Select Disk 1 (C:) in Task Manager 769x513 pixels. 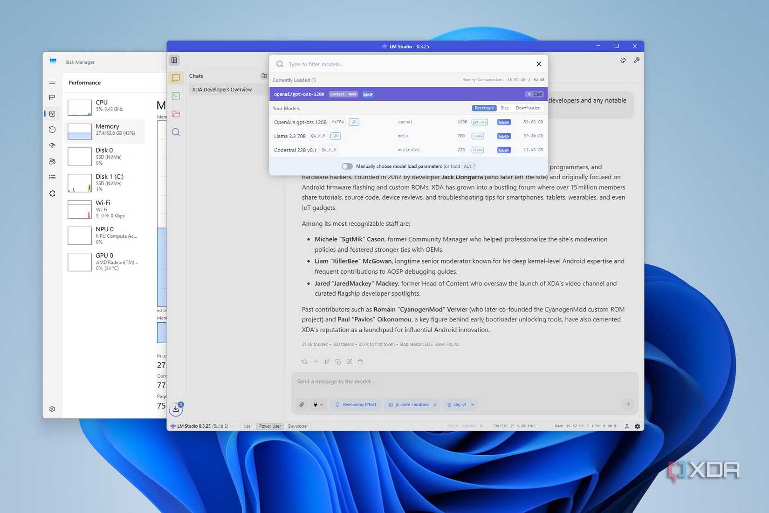pos(104,183)
